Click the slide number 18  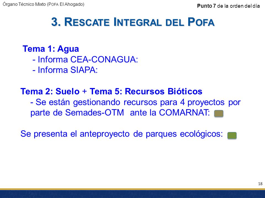click(260, 183)
